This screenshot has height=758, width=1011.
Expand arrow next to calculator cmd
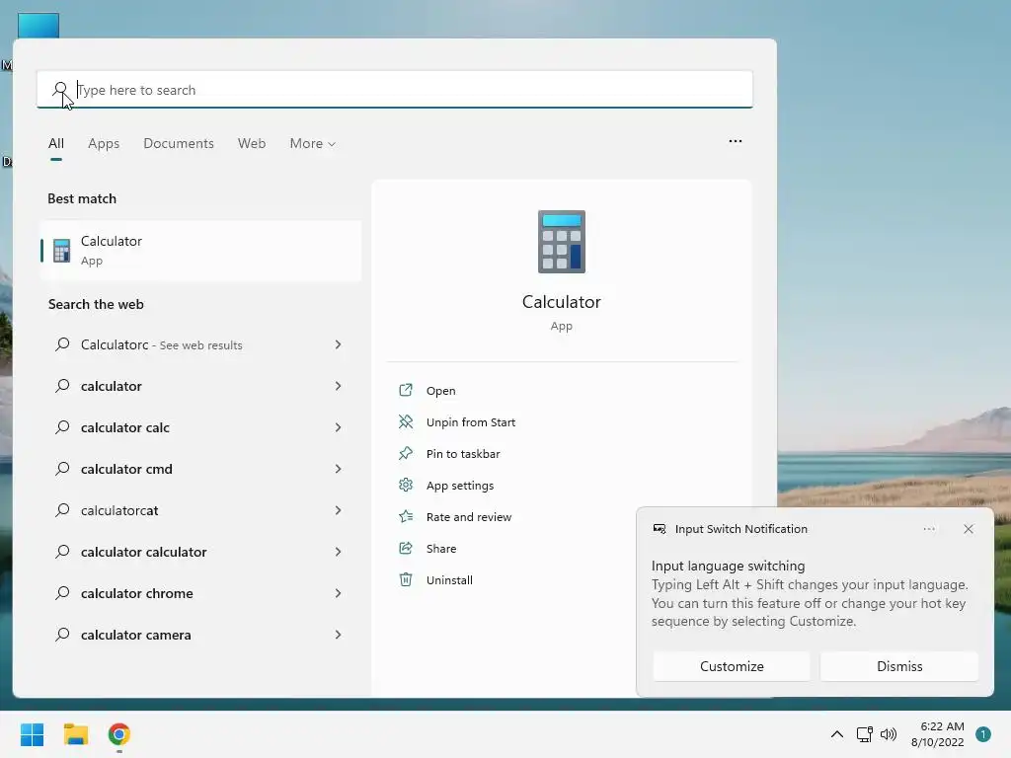(338, 469)
